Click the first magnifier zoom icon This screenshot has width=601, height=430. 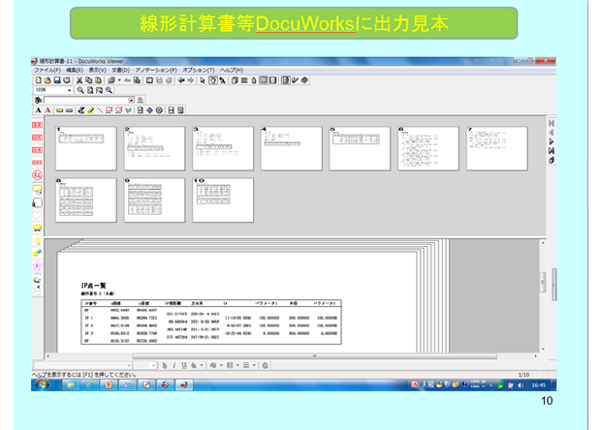(x=80, y=90)
